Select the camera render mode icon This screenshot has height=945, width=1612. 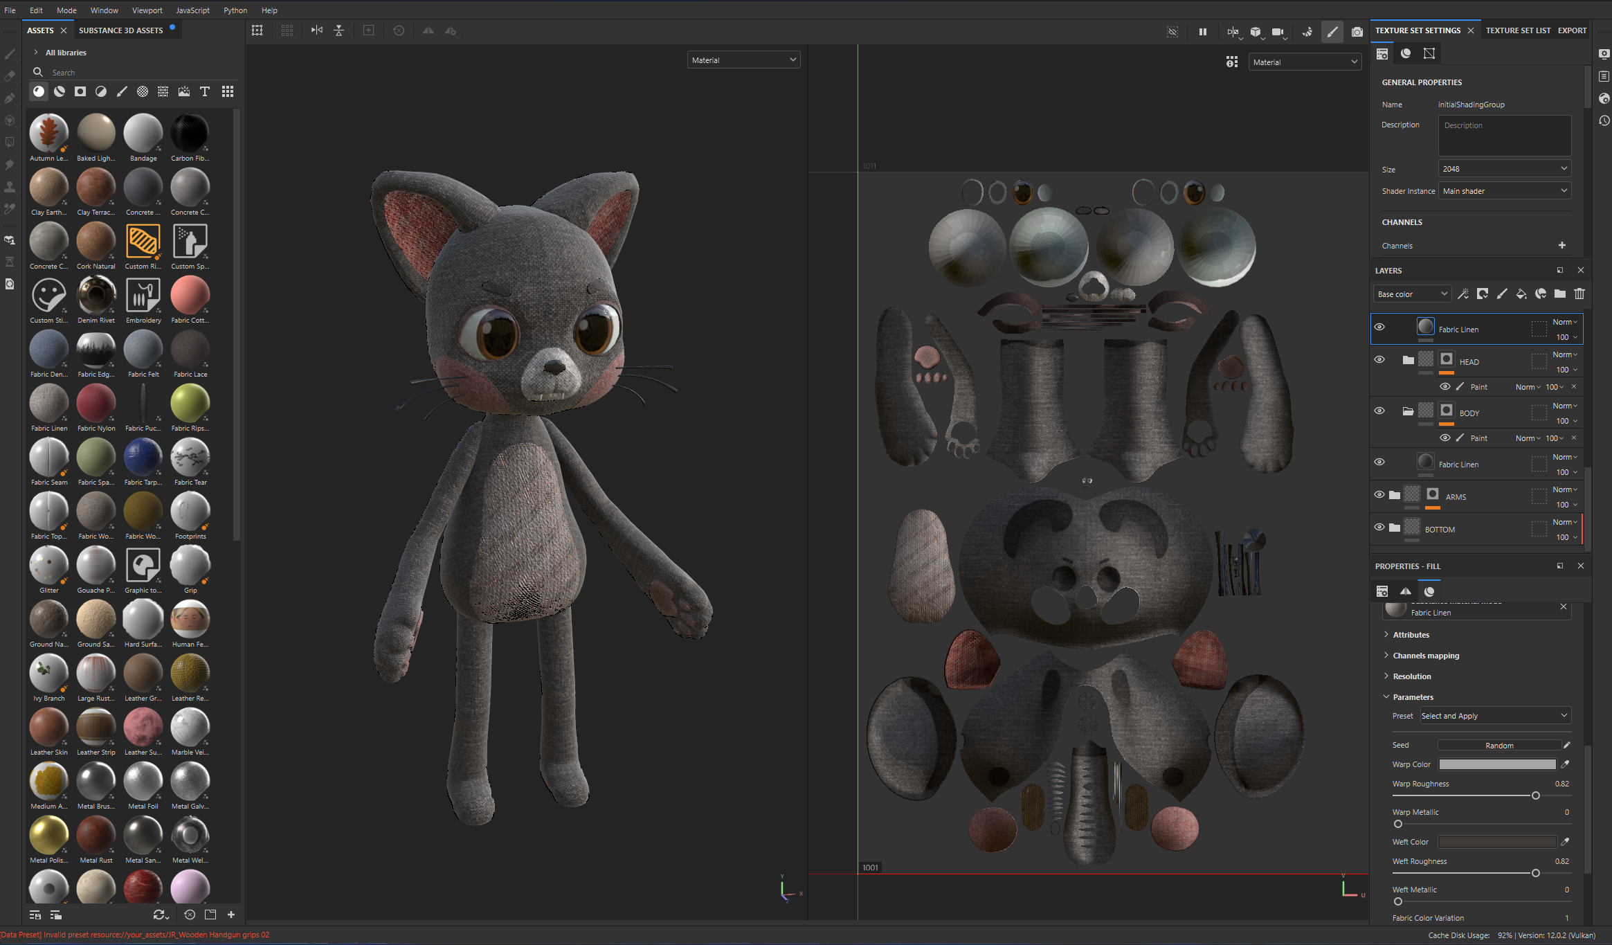[x=1357, y=32]
